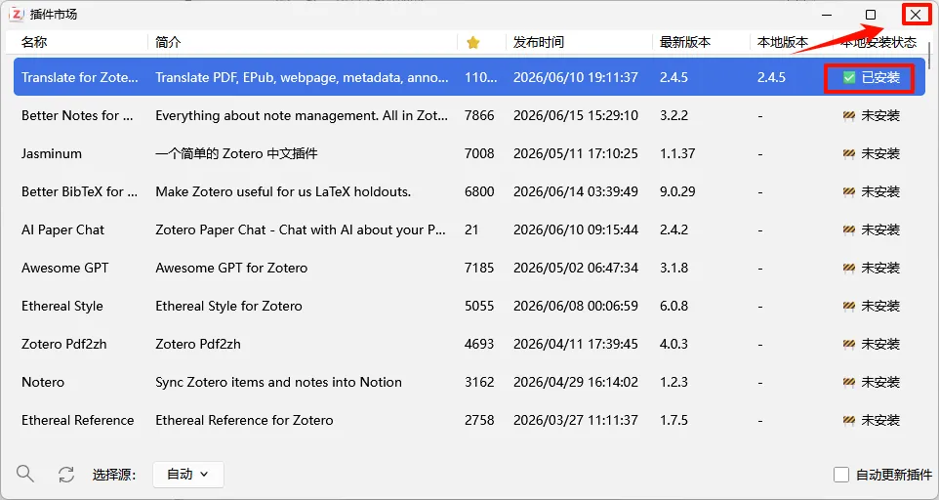Image resolution: width=939 pixels, height=500 pixels.
Task: Click the green installed checkmark for Translate for Zotero
Action: point(849,77)
